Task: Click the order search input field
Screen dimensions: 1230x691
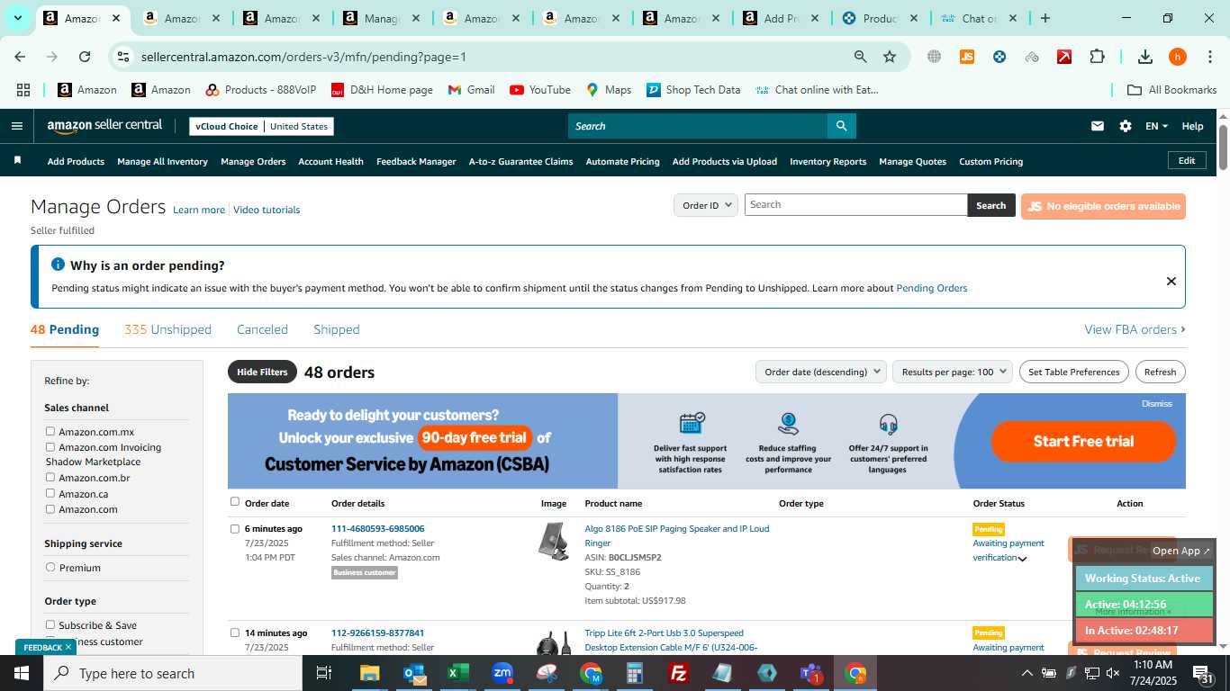Action: click(855, 204)
